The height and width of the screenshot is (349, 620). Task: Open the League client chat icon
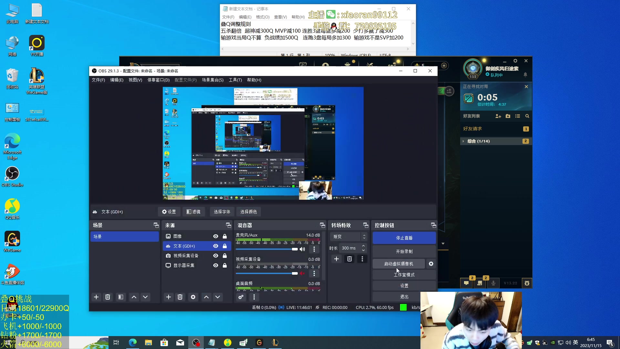(466, 283)
